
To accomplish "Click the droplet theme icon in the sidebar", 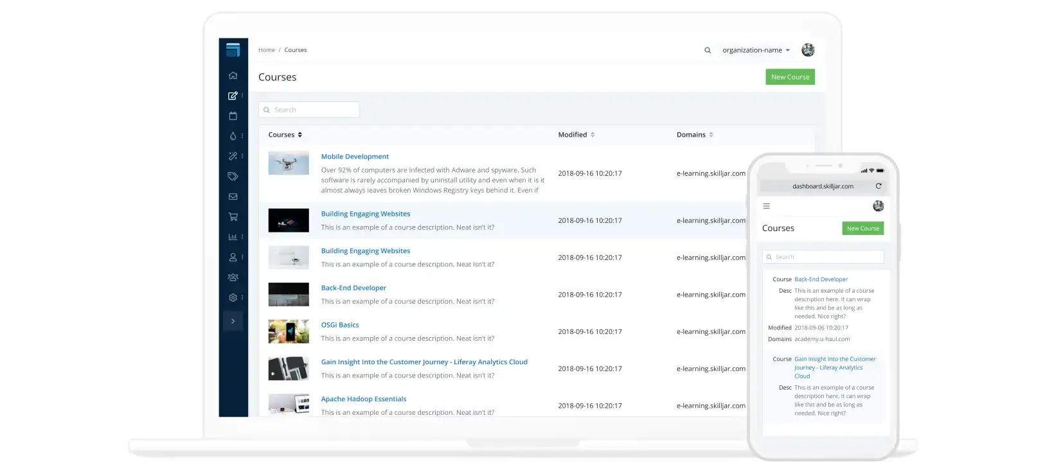I will [x=233, y=136].
